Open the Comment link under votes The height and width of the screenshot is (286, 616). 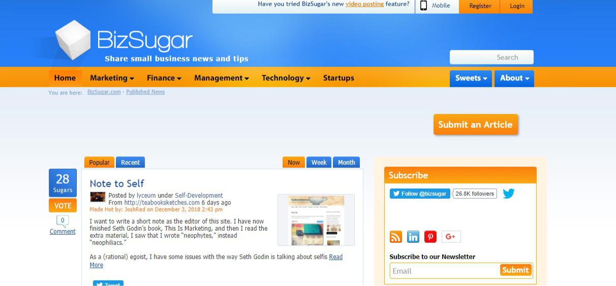(x=63, y=232)
